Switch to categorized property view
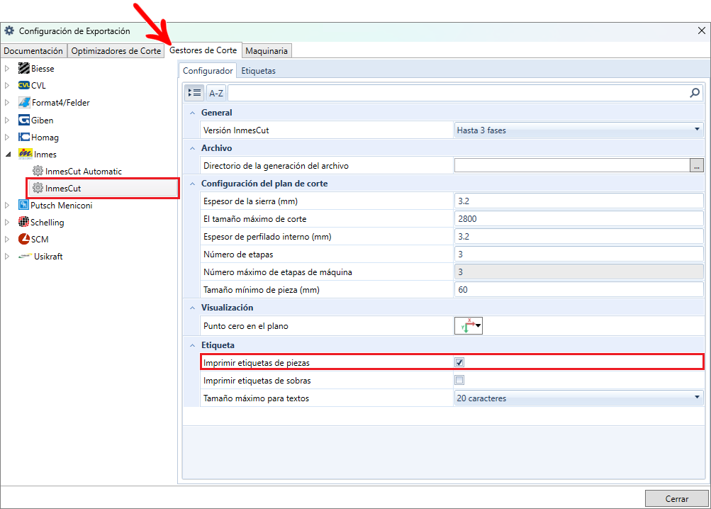 [194, 93]
